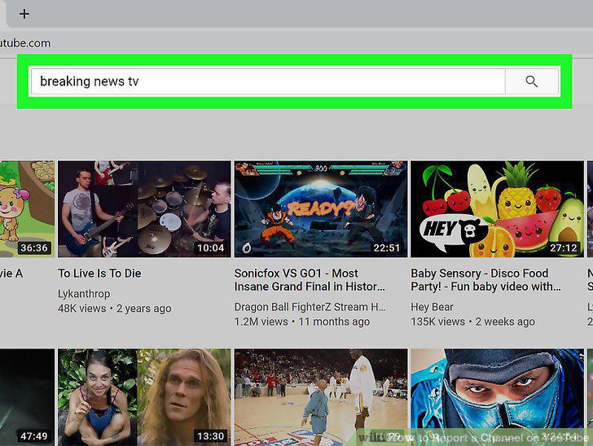The height and width of the screenshot is (446, 593).
Task: Open the 13:30 jungle couple video thumbnail
Action: [x=144, y=397]
